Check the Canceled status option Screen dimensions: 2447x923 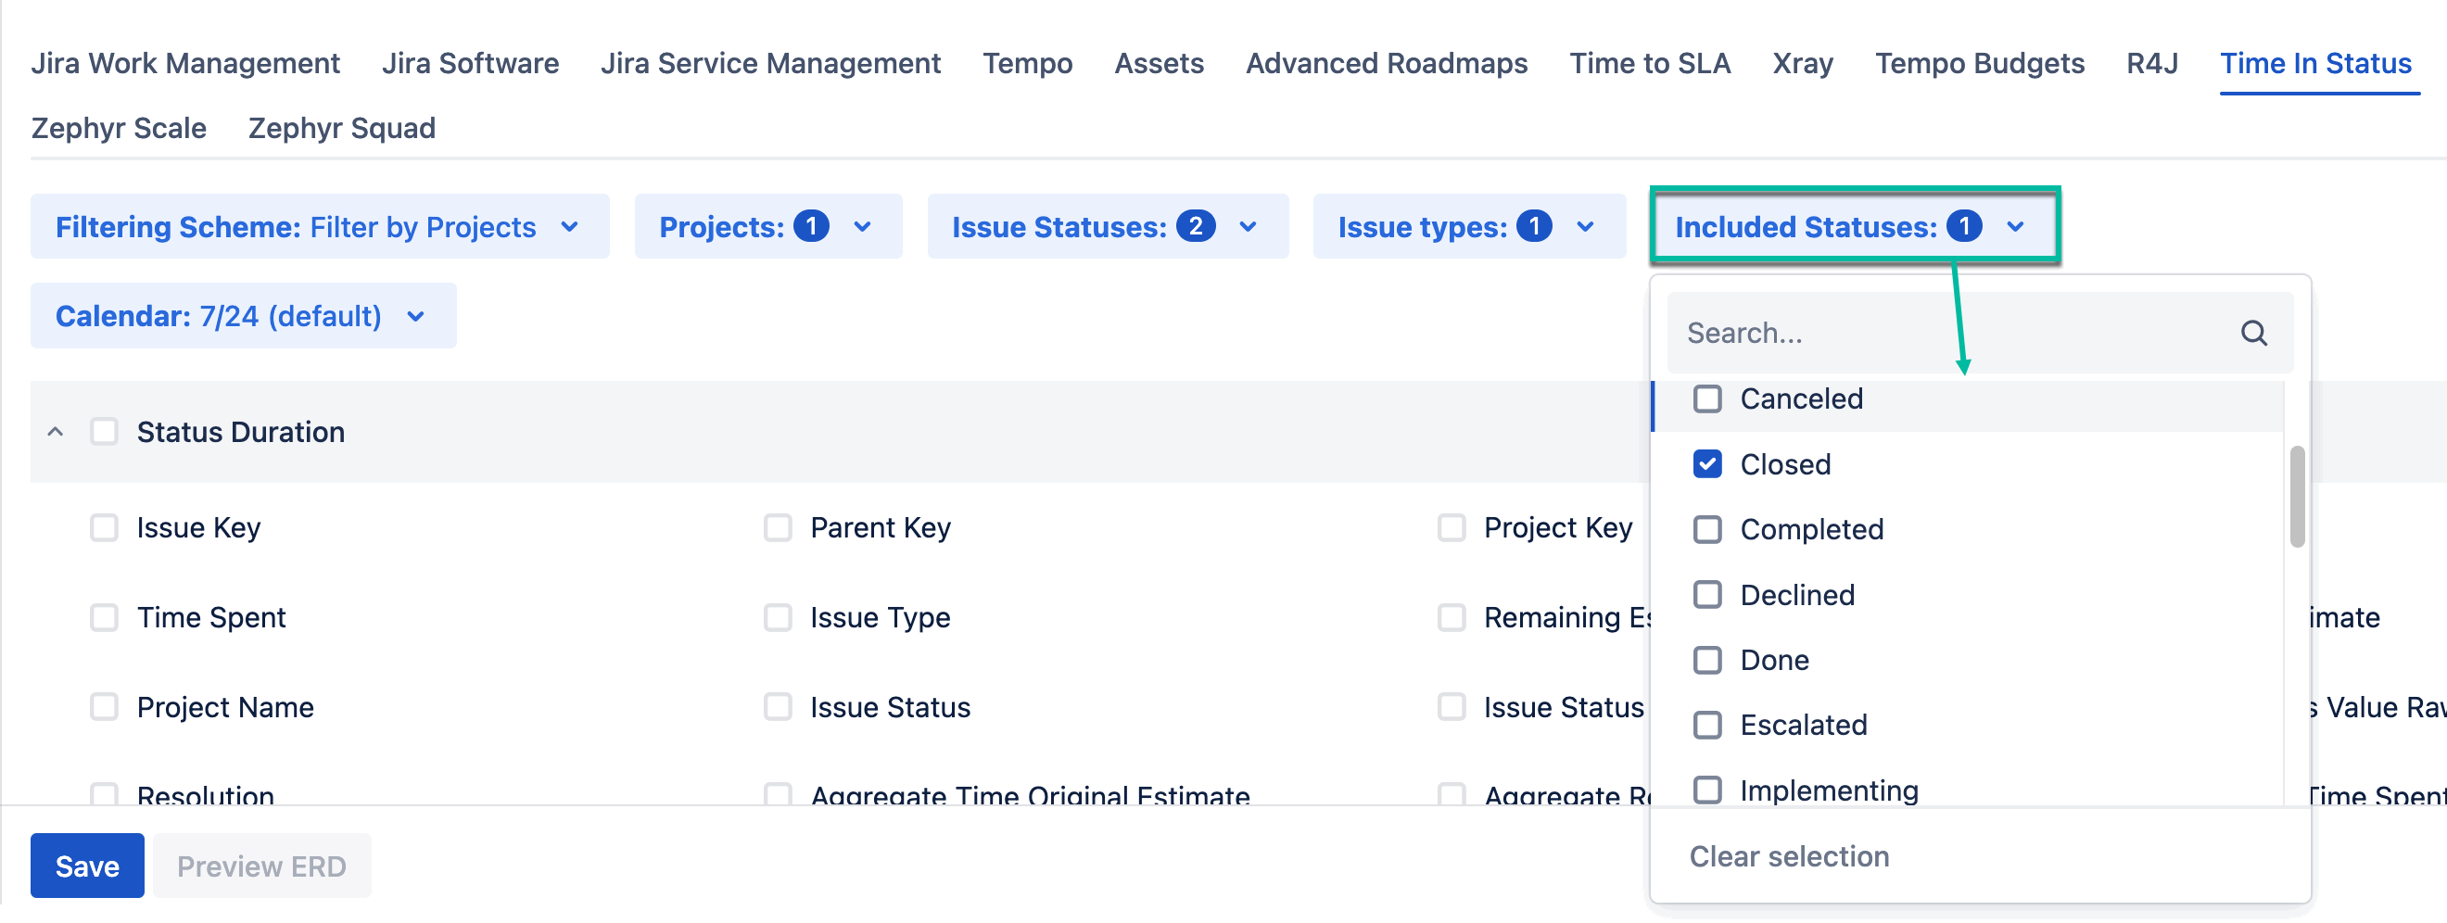1706,398
